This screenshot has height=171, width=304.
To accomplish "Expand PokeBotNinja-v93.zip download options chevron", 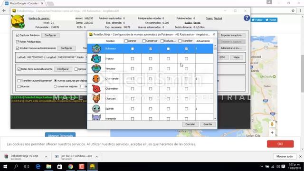I will pos(46,157).
